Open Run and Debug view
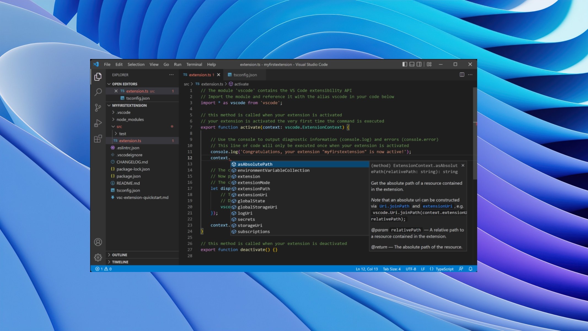The image size is (588, 331). coord(98,123)
